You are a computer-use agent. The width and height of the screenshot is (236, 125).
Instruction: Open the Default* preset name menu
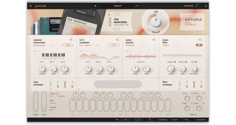tap(118, 6)
